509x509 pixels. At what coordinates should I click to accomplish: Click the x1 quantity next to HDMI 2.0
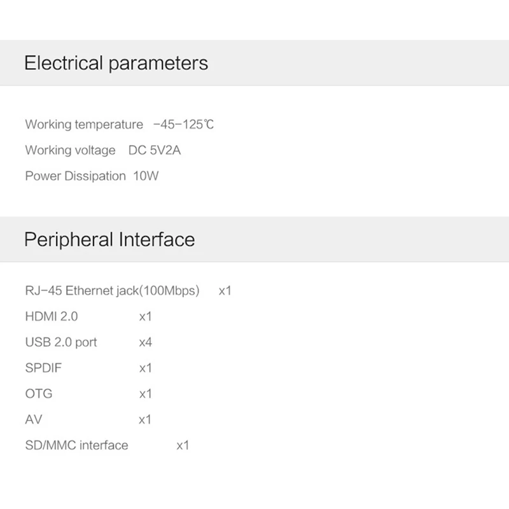coord(146,316)
